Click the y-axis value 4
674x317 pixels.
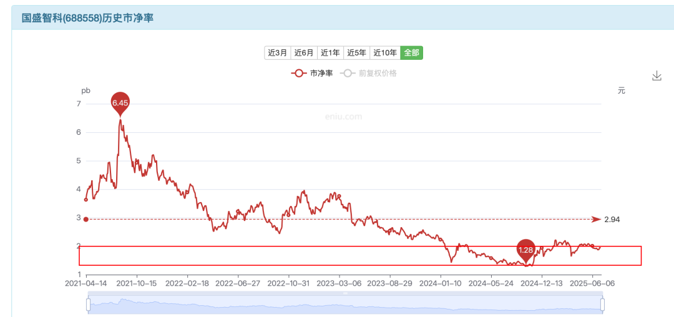click(79, 189)
